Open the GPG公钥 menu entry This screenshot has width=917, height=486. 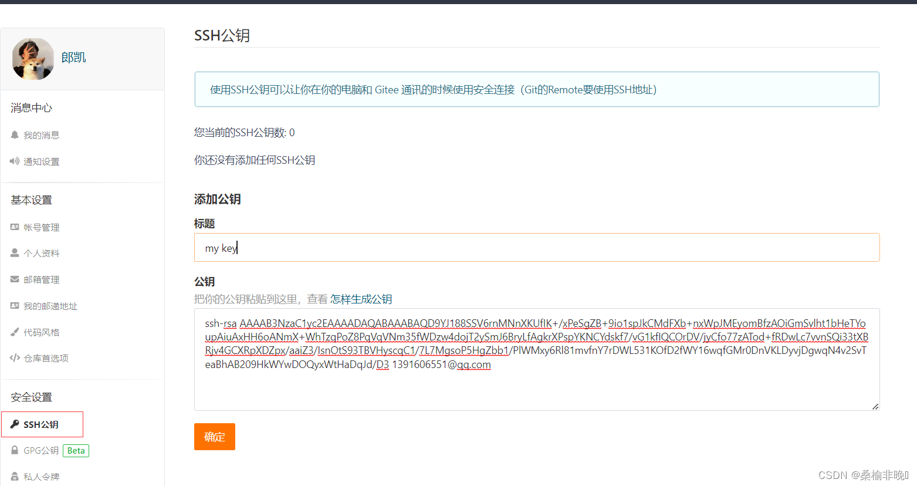click(x=41, y=450)
